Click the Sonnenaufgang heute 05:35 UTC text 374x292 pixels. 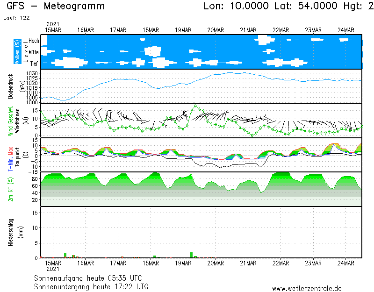tap(91, 278)
